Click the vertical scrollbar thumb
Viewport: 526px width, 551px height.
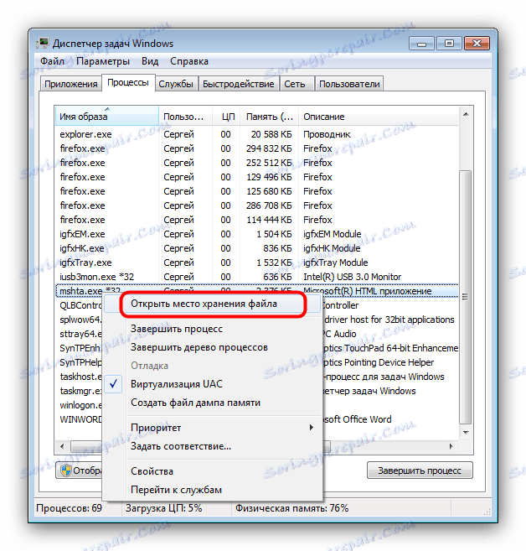(466, 297)
